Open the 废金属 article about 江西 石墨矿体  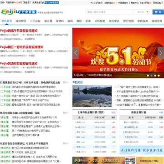coord(26,135)
